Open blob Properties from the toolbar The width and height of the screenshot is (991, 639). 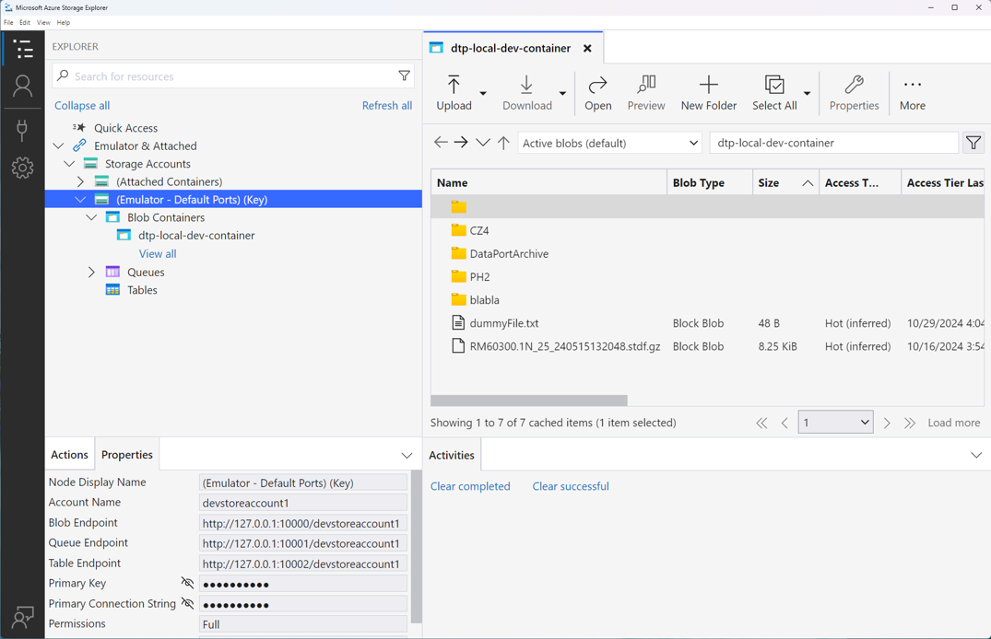(854, 92)
